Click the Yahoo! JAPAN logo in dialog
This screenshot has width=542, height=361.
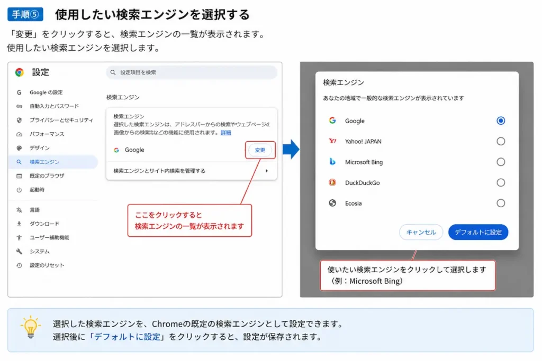tap(332, 141)
